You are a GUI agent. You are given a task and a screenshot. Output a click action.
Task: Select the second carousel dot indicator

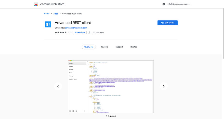pyautogui.click(x=109, y=116)
